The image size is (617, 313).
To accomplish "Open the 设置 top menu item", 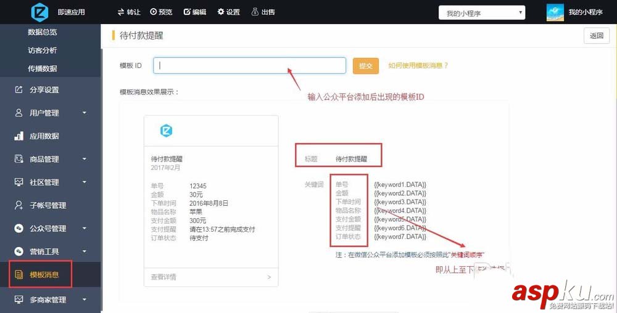I will [229, 12].
